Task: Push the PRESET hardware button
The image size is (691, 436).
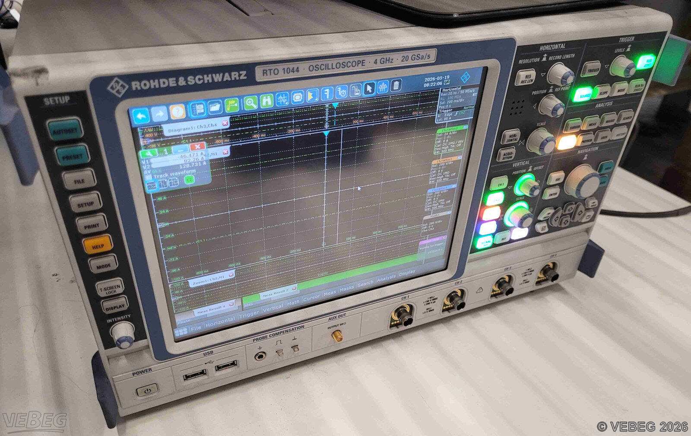Action: (x=73, y=156)
